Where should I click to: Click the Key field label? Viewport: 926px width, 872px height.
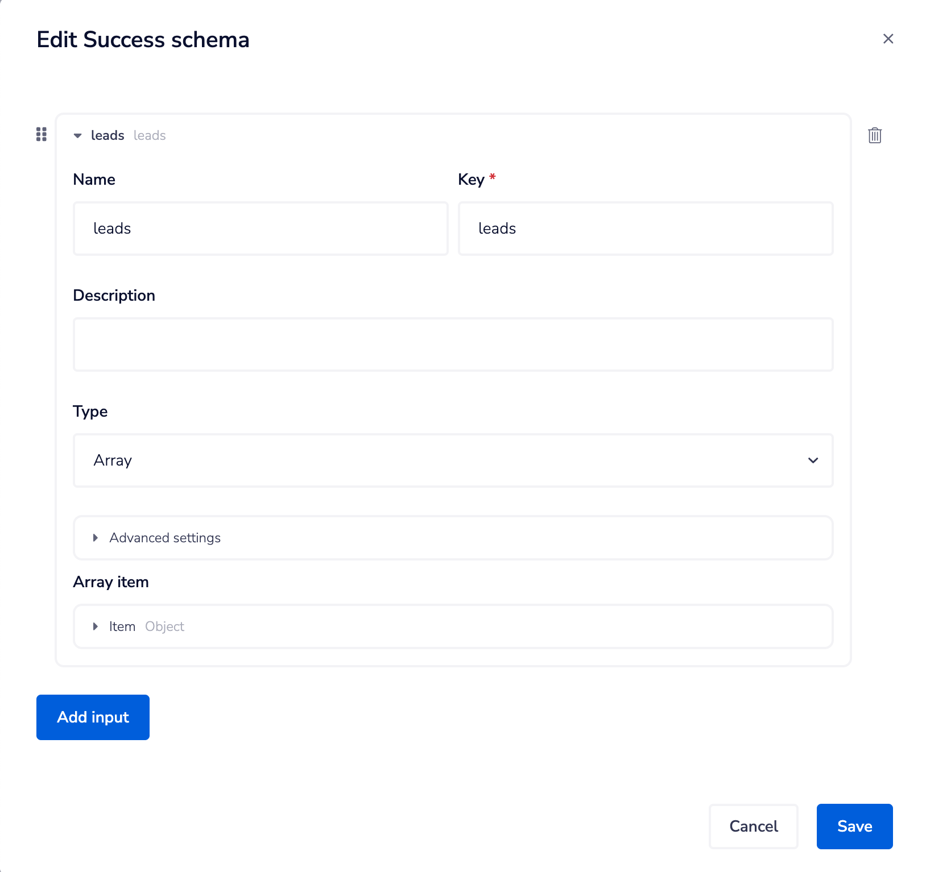pos(471,180)
